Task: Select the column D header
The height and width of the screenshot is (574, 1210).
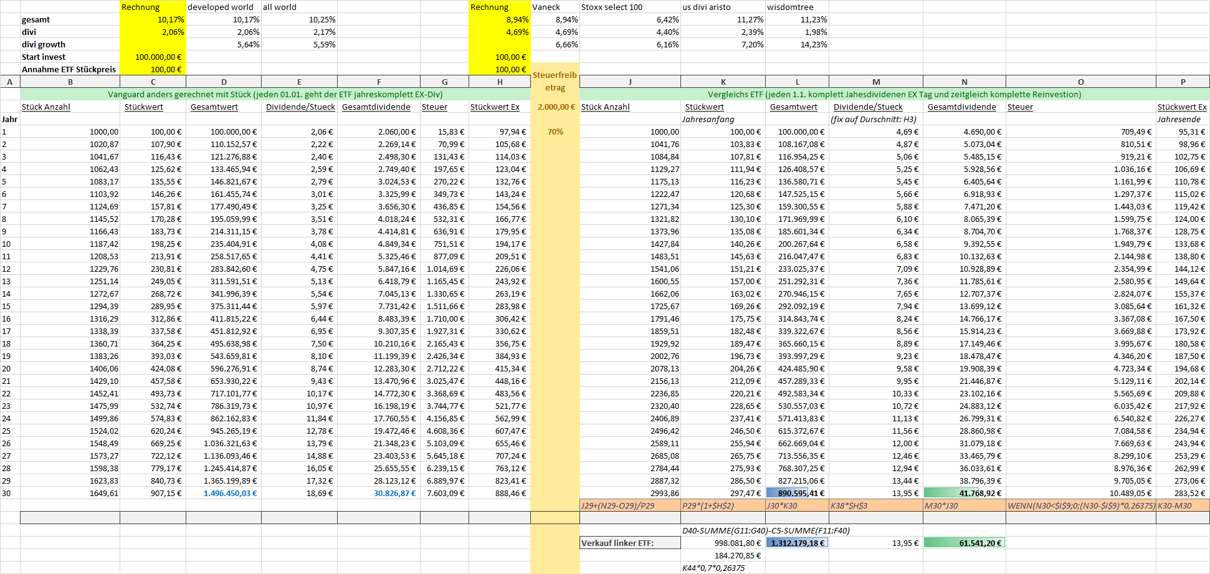Action: click(224, 82)
